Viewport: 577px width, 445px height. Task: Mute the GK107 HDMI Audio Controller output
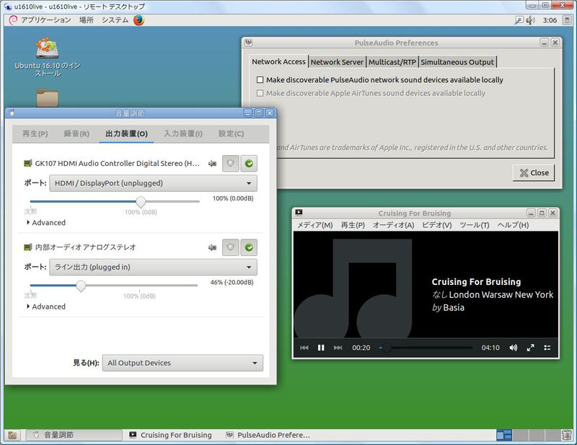(212, 164)
